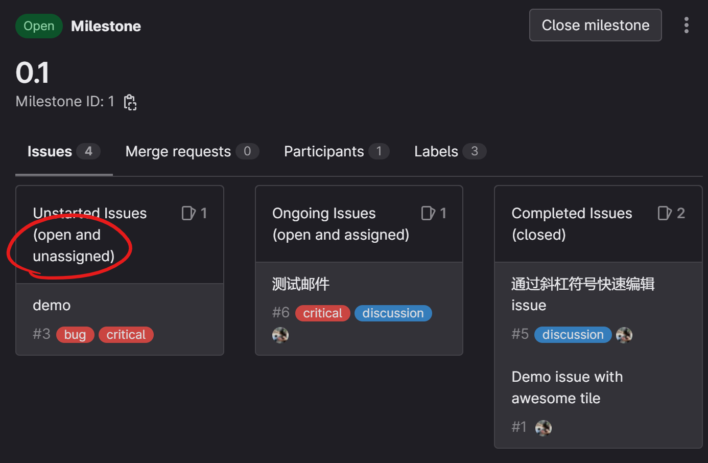
Task: Click the issue count icon in Unstarted Issues
Action: 188,213
